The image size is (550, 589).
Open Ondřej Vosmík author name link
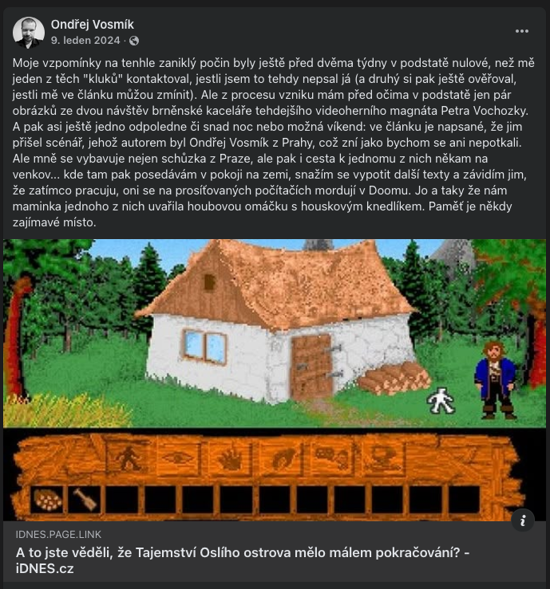pos(92,25)
